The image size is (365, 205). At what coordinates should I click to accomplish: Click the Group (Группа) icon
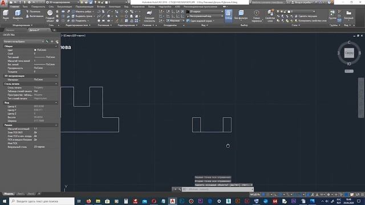332,14
